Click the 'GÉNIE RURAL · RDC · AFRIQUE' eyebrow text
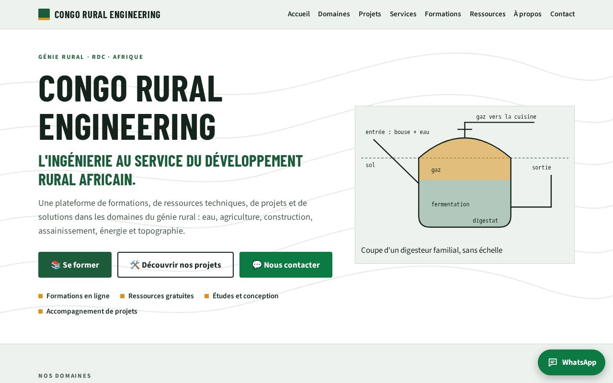This screenshot has height=383, width=613. 91,57
